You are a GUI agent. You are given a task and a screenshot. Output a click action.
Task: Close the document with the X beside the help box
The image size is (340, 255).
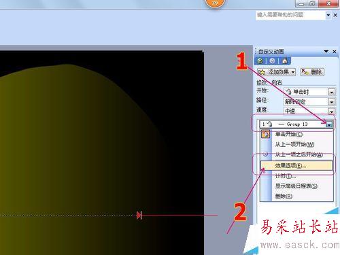335,15
